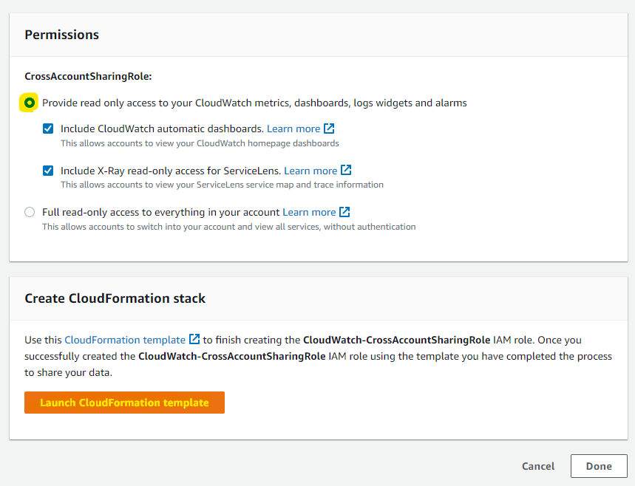Follow Learn more link for ServiceLens X-Ray access
635x486 pixels.
[x=310, y=171]
